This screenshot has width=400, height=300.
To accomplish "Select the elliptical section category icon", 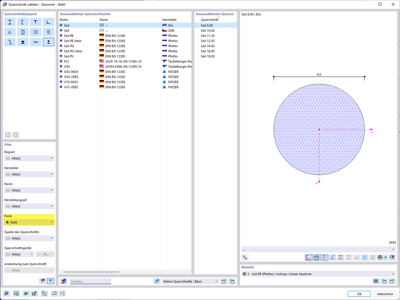I will (48, 32).
